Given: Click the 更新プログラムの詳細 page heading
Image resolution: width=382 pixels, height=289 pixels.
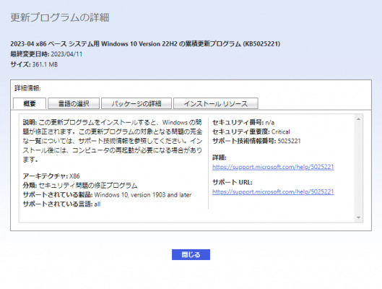Looking at the screenshot, I should pos(60,17).
